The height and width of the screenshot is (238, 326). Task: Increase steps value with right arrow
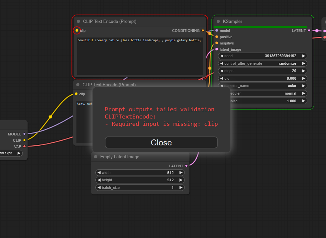[303, 71]
